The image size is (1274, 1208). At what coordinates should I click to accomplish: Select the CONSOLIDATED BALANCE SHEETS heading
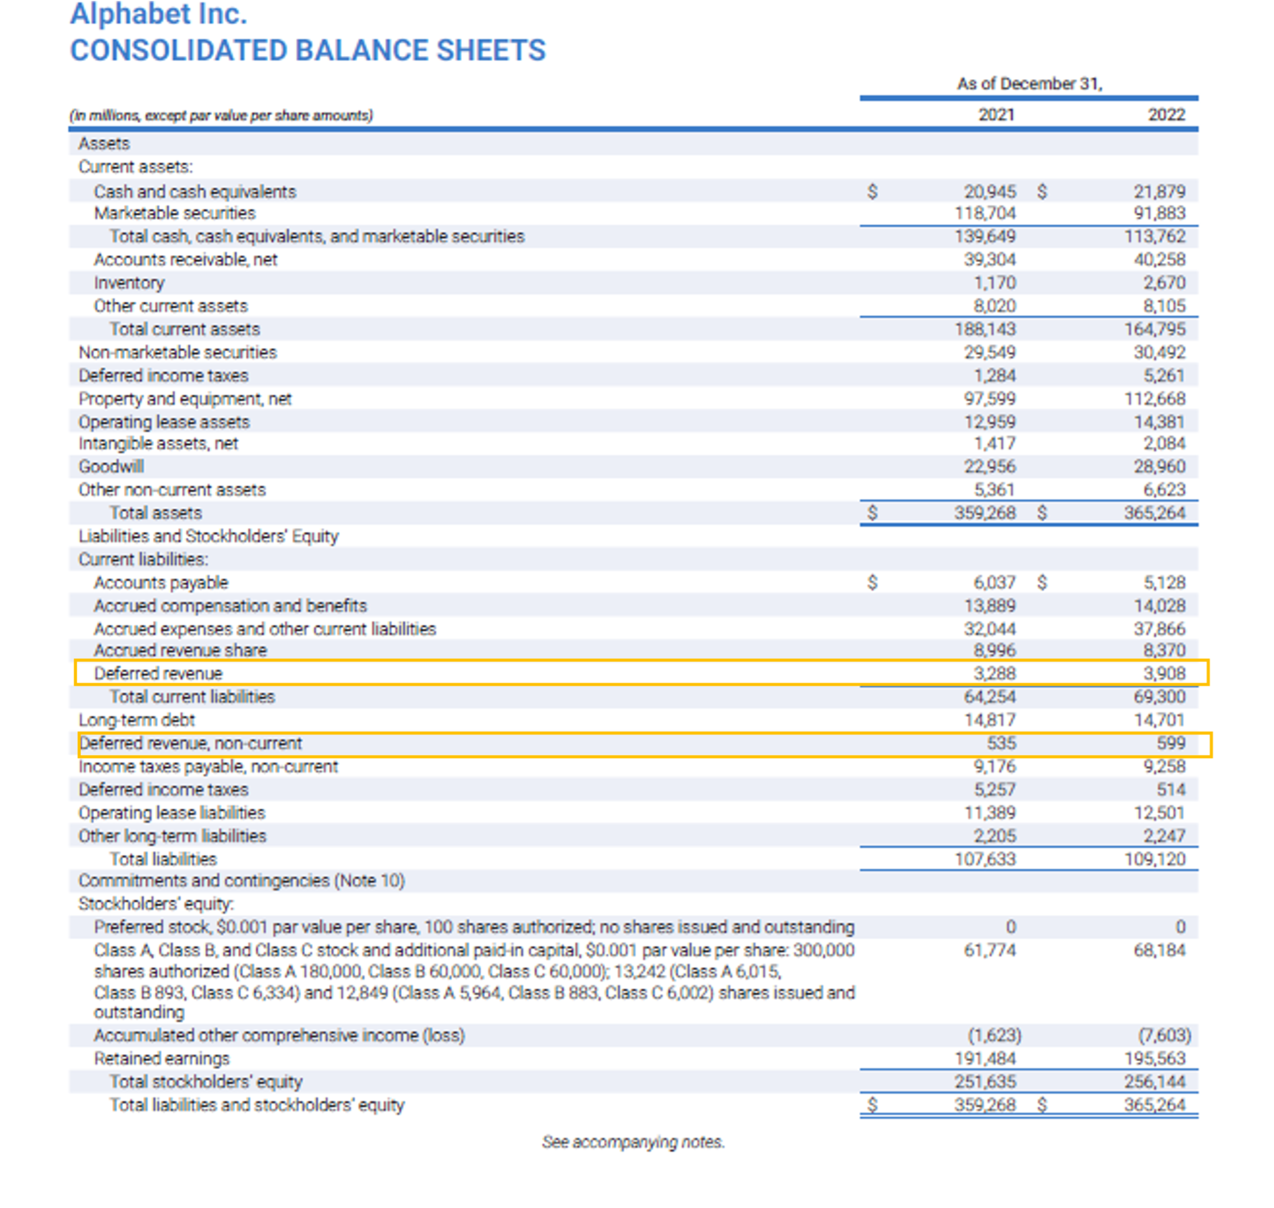pos(307,50)
